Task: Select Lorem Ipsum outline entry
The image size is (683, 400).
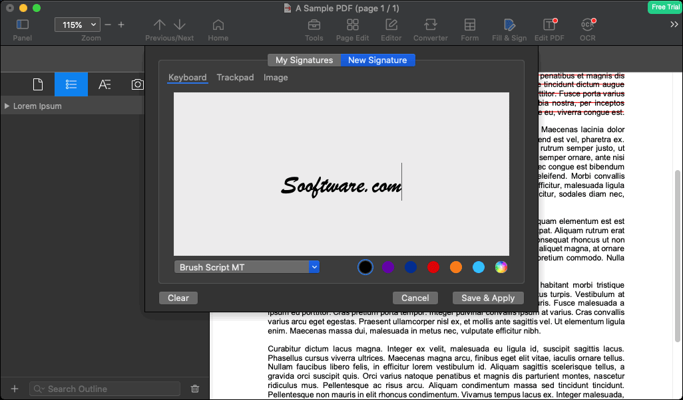Action: pyautogui.click(x=37, y=106)
